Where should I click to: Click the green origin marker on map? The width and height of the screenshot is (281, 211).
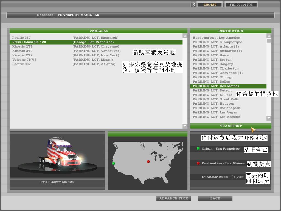click(114, 163)
